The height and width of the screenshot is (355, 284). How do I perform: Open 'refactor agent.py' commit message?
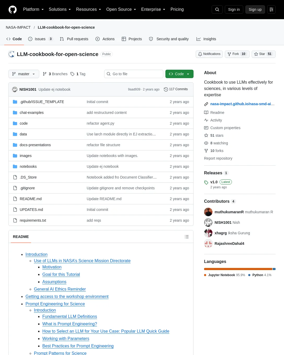[x=100, y=123]
